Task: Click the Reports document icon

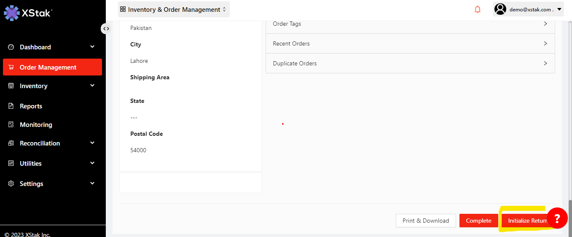Action: 11,106
